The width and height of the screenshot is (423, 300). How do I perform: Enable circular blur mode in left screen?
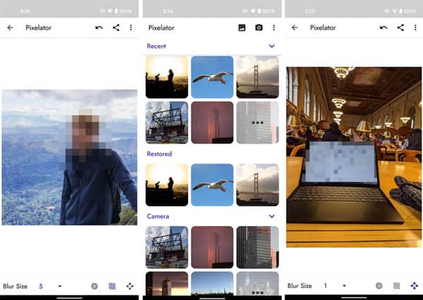click(94, 287)
